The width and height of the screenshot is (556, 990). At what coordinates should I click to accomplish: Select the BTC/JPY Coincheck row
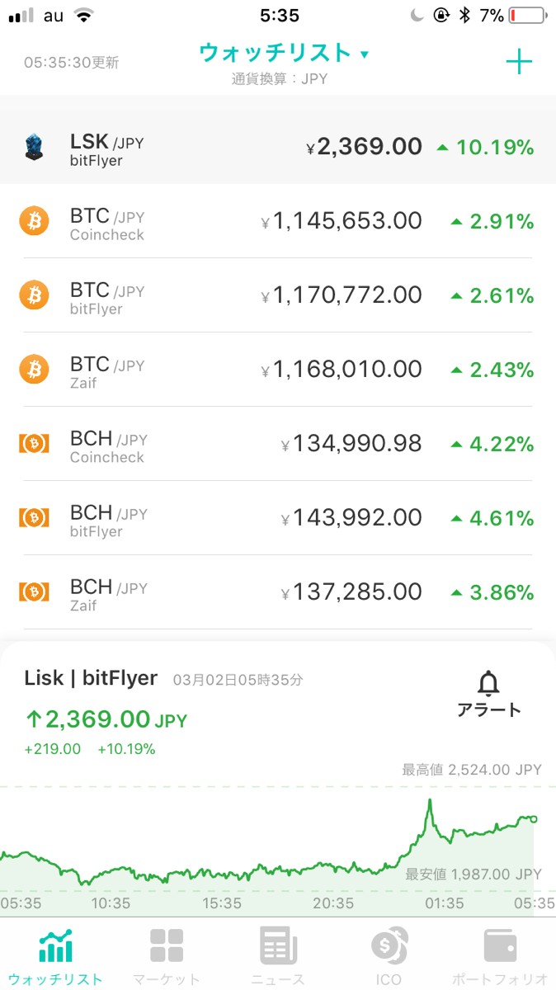[278, 222]
